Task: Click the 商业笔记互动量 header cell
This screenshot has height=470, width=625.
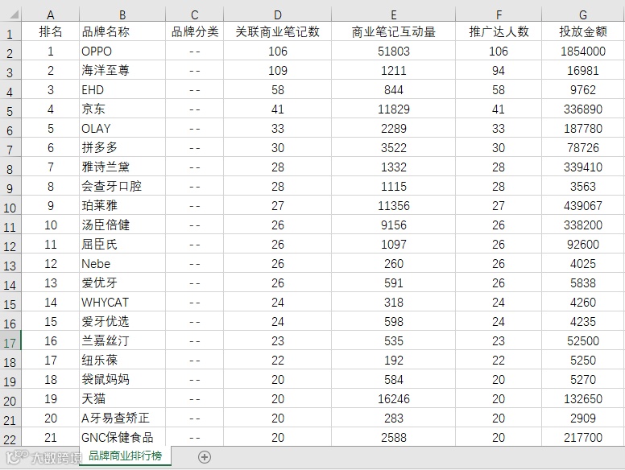Action: [x=393, y=31]
